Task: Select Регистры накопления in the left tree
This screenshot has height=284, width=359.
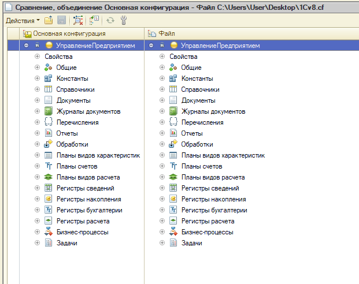Action: tap(89, 199)
